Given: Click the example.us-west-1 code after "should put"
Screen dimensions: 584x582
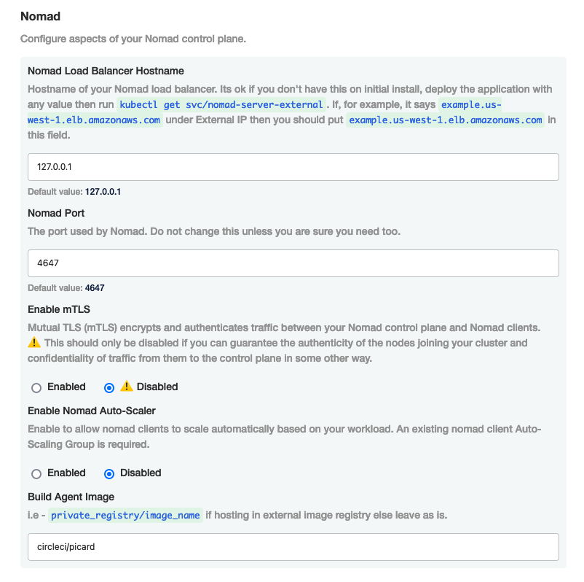Looking at the screenshot, I should (x=446, y=120).
